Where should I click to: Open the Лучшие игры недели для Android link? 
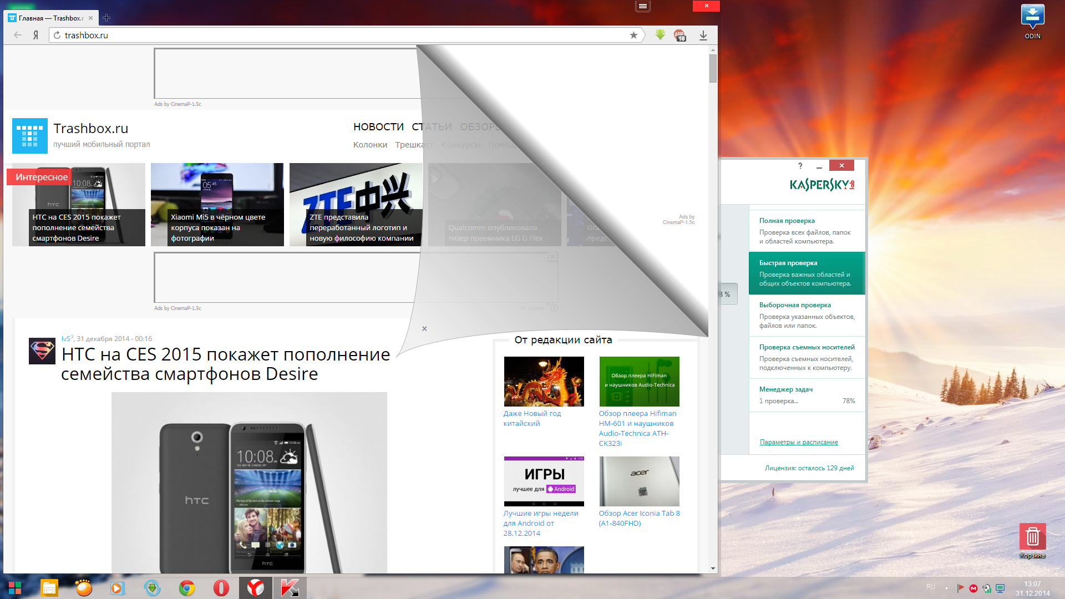(x=541, y=523)
